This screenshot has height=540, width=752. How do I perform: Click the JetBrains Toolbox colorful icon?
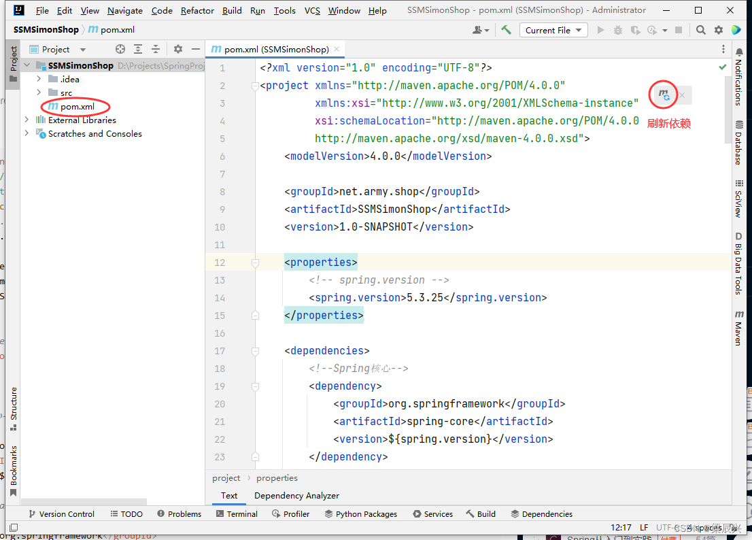736,30
